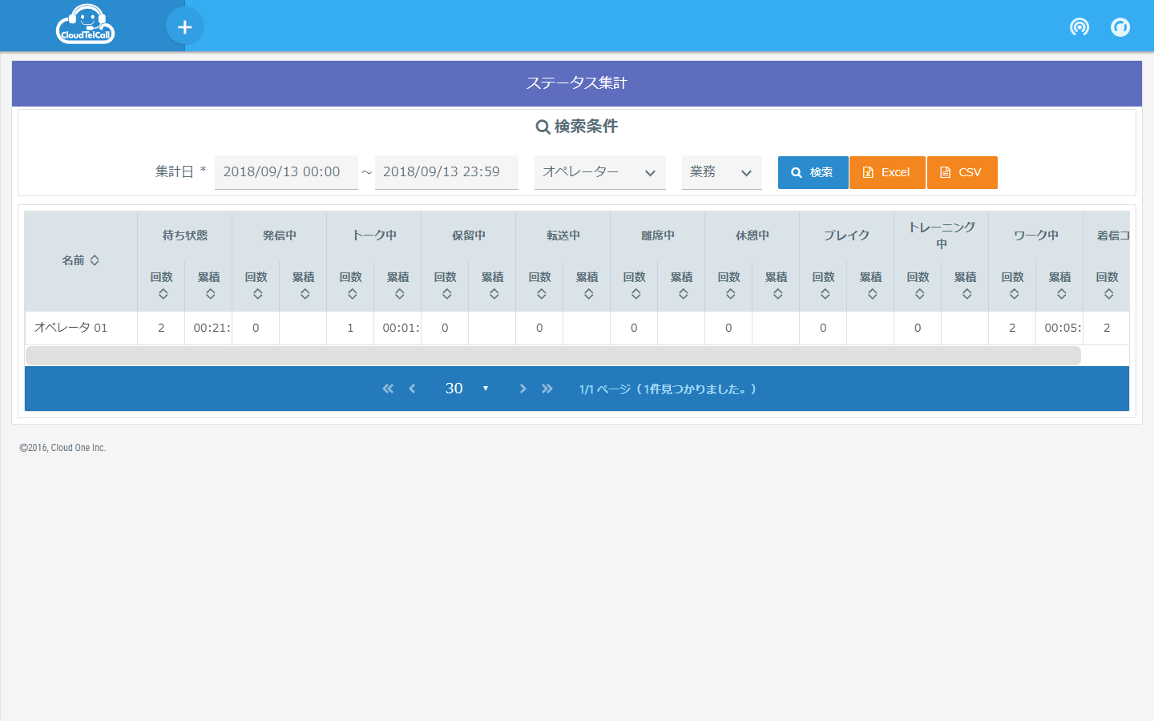Sort 転送中 累積 column
Screen dimensions: 1154x721
pyautogui.click(x=587, y=285)
